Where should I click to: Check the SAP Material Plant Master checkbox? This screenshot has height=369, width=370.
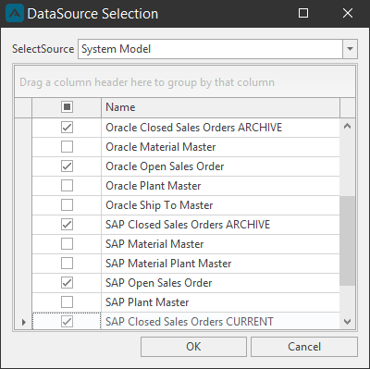67,264
